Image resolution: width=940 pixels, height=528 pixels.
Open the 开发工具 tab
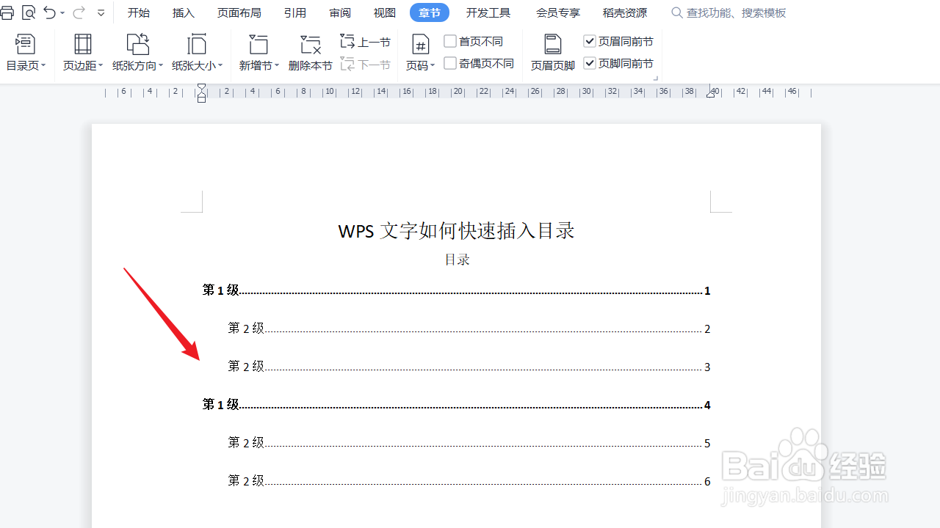tap(488, 13)
